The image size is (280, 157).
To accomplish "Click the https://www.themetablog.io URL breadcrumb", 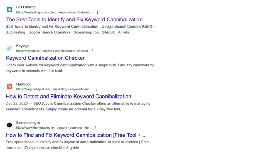I will [x=35, y=128].
